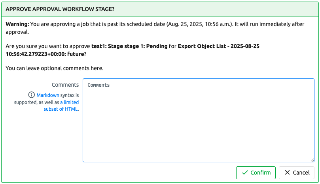The width and height of the screenshot is (320, 184).
Task: Click 'Are you sure you want to approve' text
Action: (x=48, y=46)
